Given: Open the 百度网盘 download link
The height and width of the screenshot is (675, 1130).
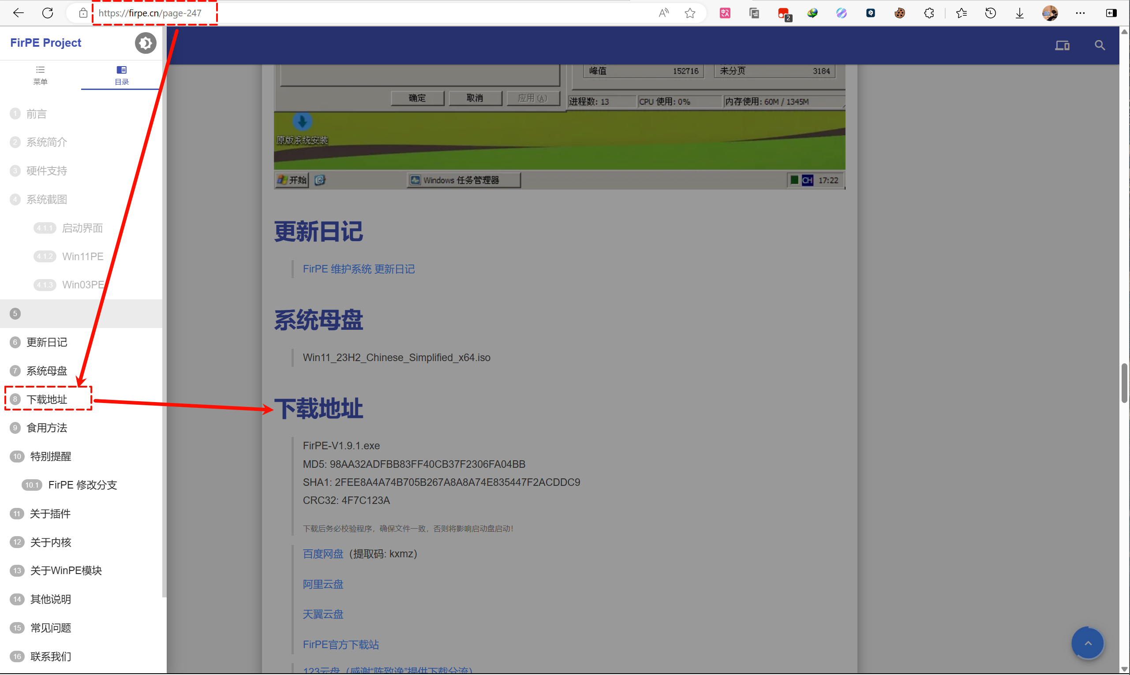Looking at the screenshot, I should pyautogui.click(x=322, y=554).
